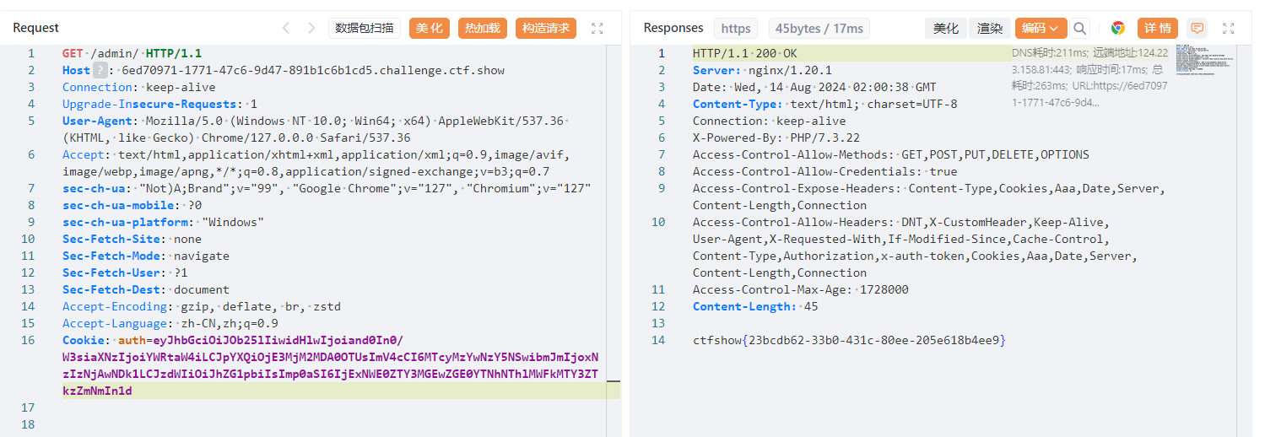Open the 详情 details button
The width and height of the screenshot is (1265, 437).
(1158, 28)
